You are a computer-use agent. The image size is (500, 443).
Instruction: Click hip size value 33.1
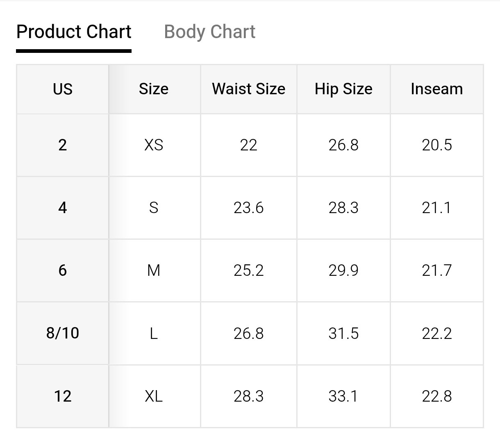[343, 396]
